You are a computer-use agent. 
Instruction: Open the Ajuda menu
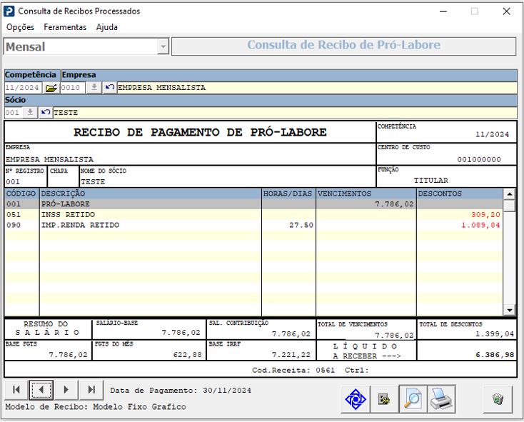(106, 27)
